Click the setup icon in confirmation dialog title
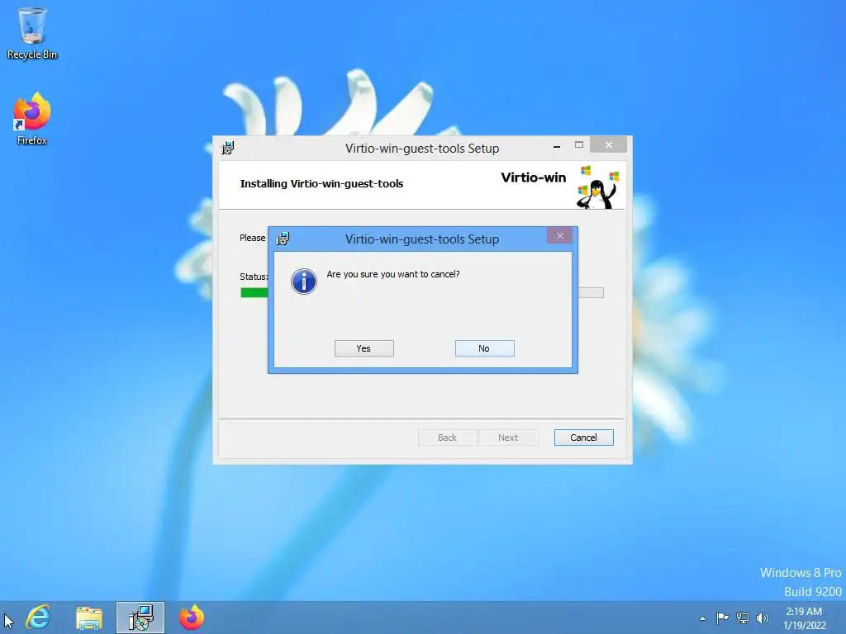The height and width of the screenshot is (634, 846). point(283,239)
